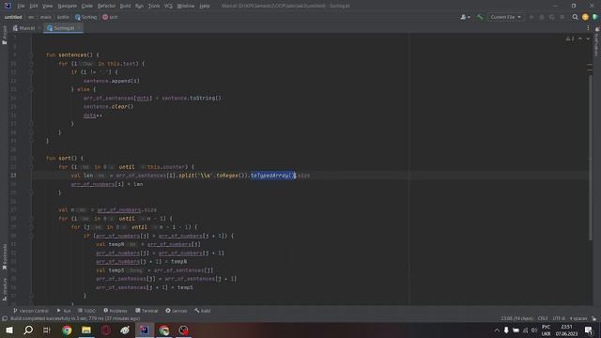Click the Run with Coverage icon

point(552,17)
